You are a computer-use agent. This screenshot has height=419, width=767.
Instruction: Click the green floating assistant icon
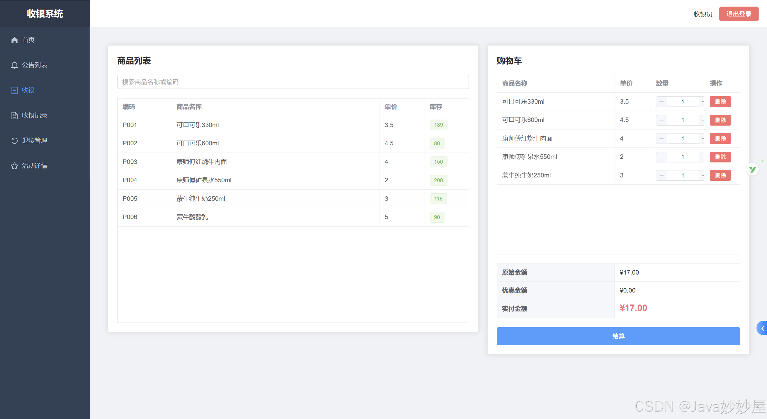(752, 170)
